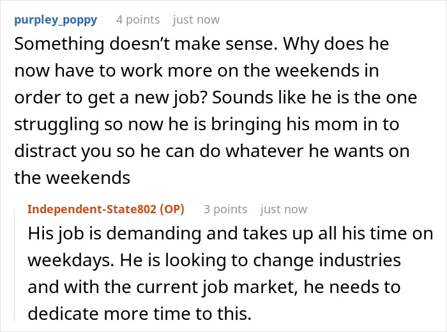This screenshot has width=447, height=332.
Task: Click the line 'and with the current job market'
Action: click(214, 287)
